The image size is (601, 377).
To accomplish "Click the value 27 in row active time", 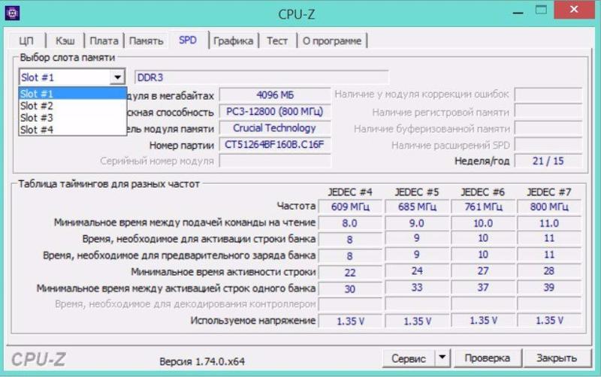I will [x=483, y=271].
